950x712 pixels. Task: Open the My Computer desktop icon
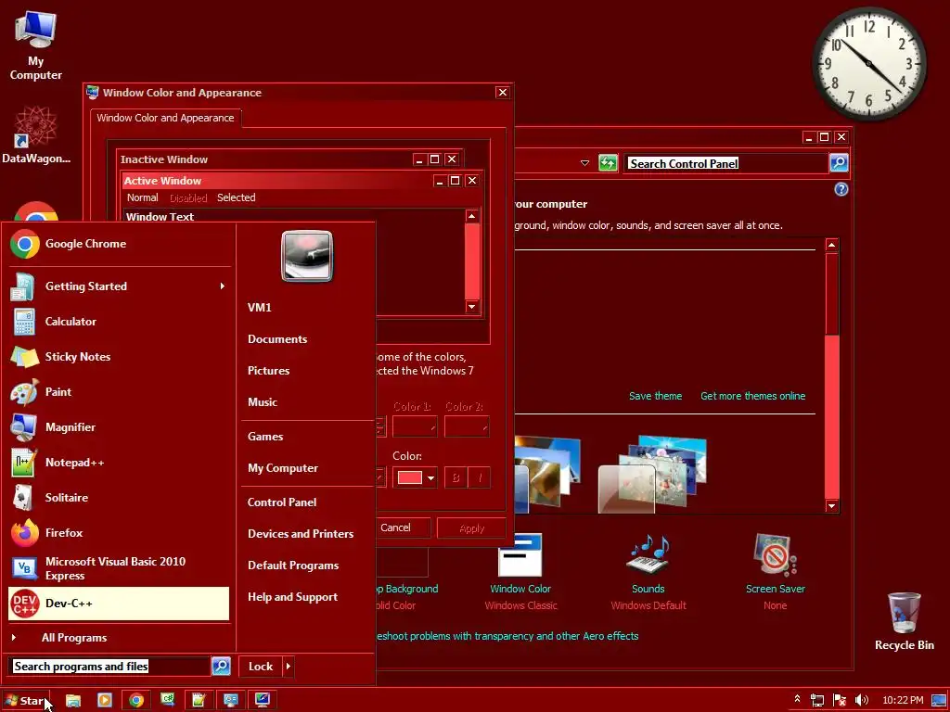pos(36,46)
